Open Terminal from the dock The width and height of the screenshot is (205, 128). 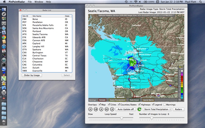click(4, 65)
